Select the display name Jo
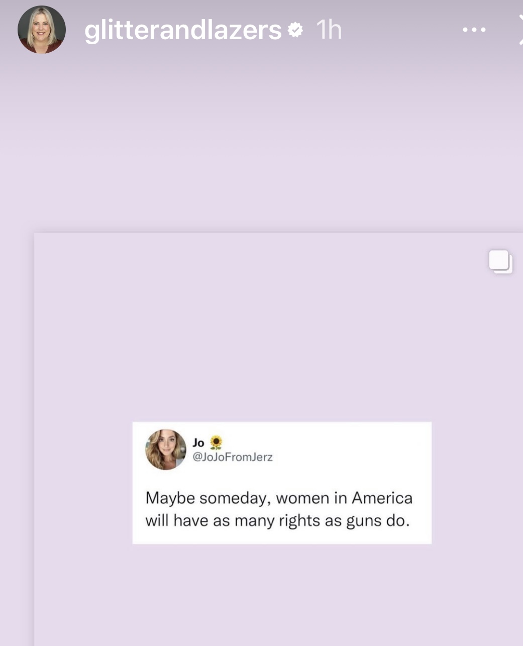The image size is (523, 646). pos(198,443)
